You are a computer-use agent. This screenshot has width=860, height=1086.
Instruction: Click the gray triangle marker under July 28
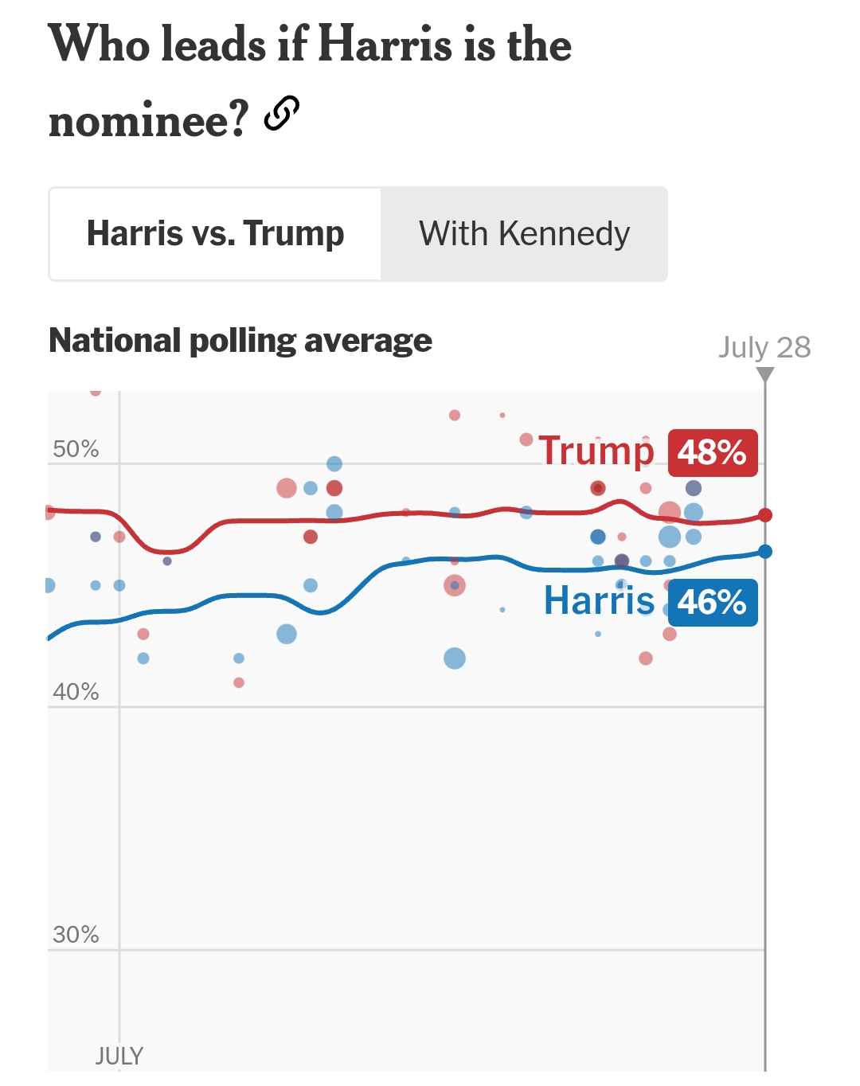[764, 374]
